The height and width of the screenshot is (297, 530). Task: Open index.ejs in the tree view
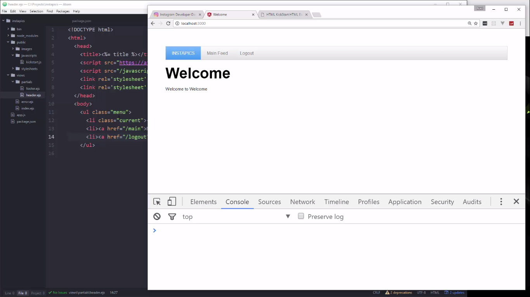click(28, 108)
